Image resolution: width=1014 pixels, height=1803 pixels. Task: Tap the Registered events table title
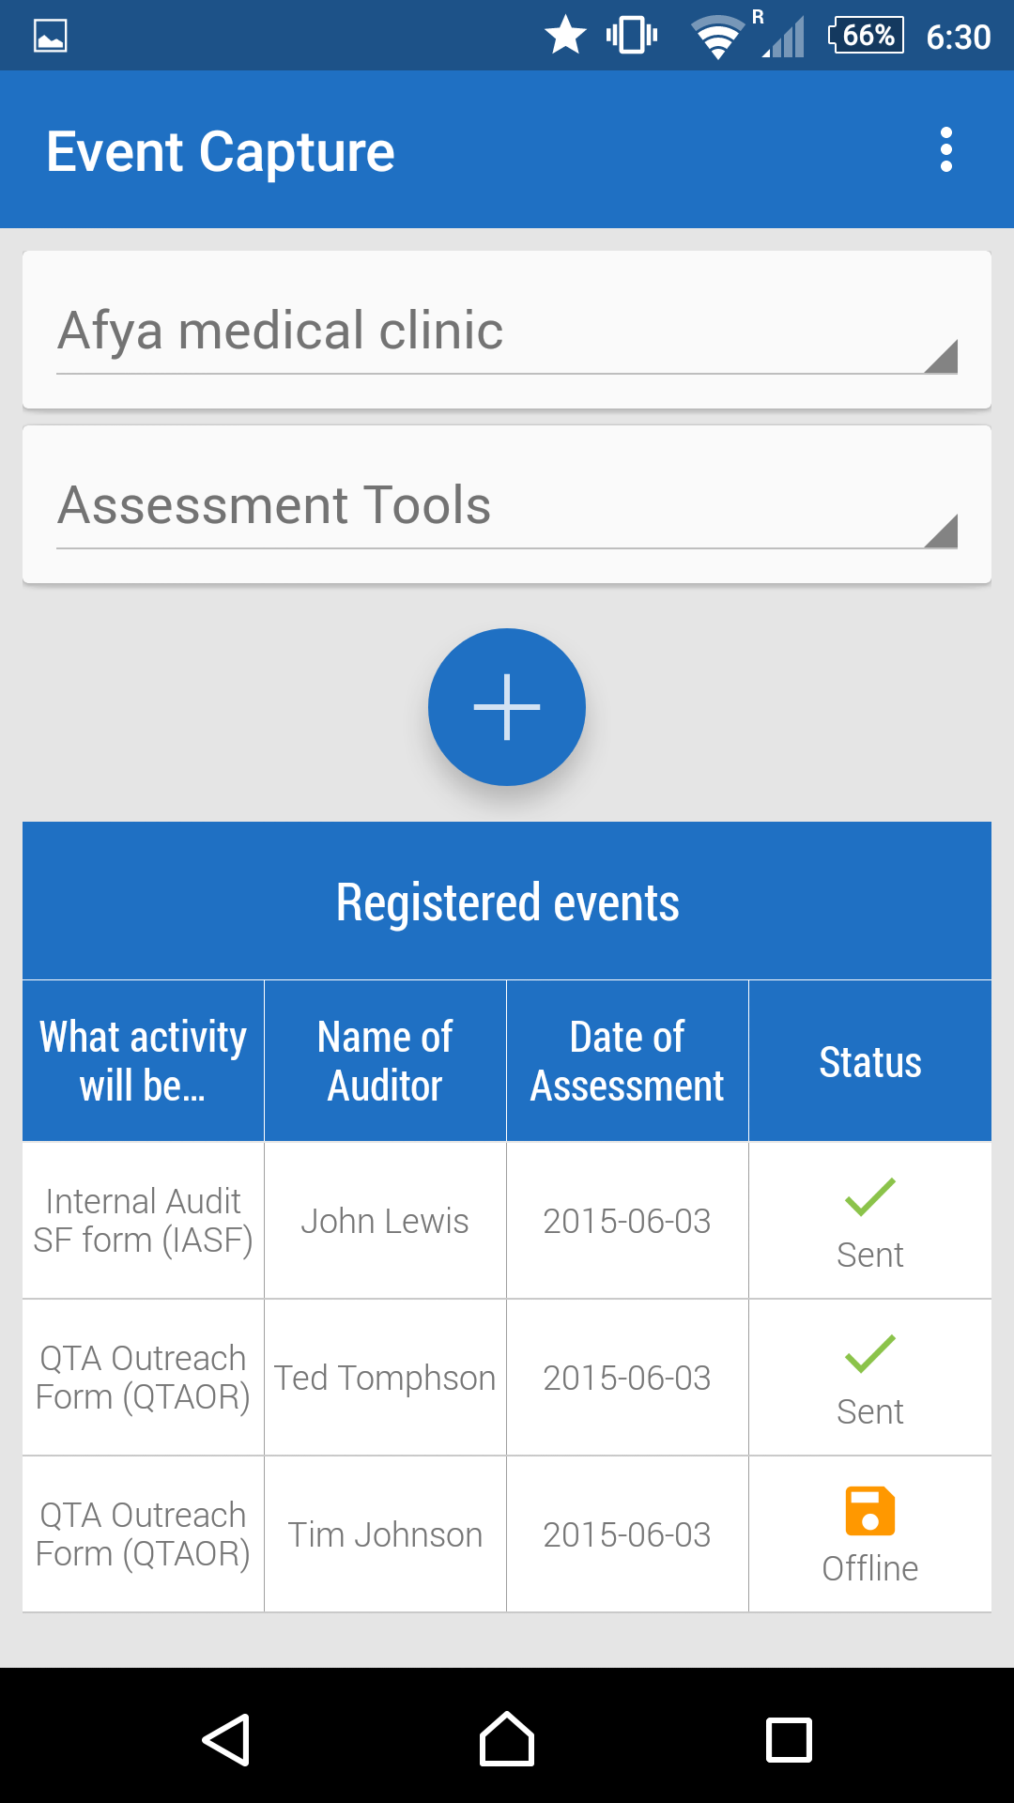507,902
